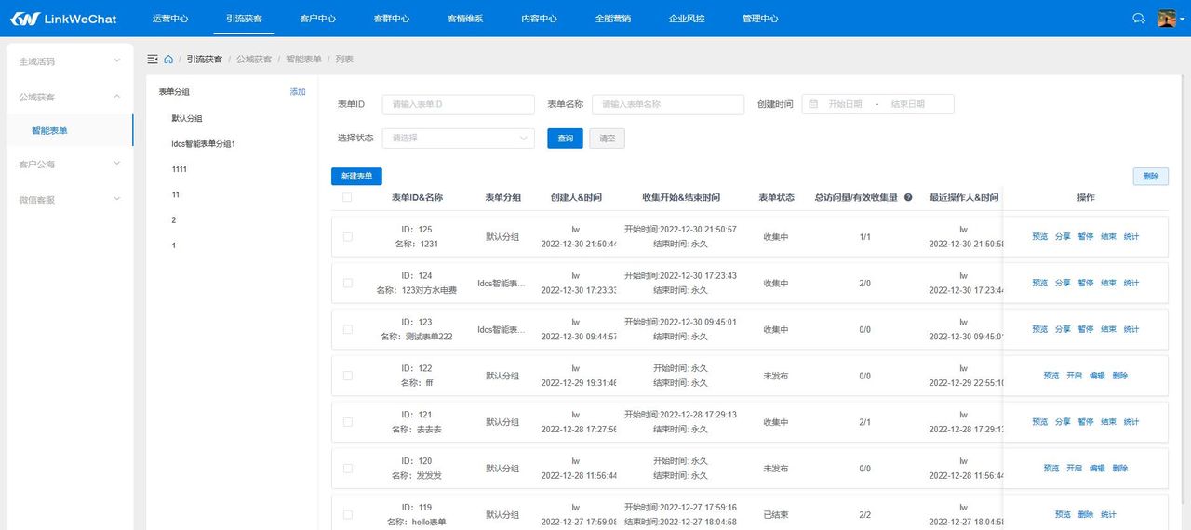This screenshot has height=530, width=1191.
Task: Click 暂停 for form ID 123
Action: click(x=1086, y=329)
